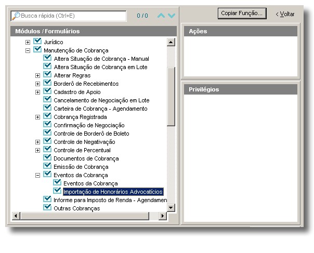Image resolution: width=314 pixels, height=253 pixels.
Task: Toggle Cancelamento de Negociação em Lote checkbox
Action: [47, 99]
